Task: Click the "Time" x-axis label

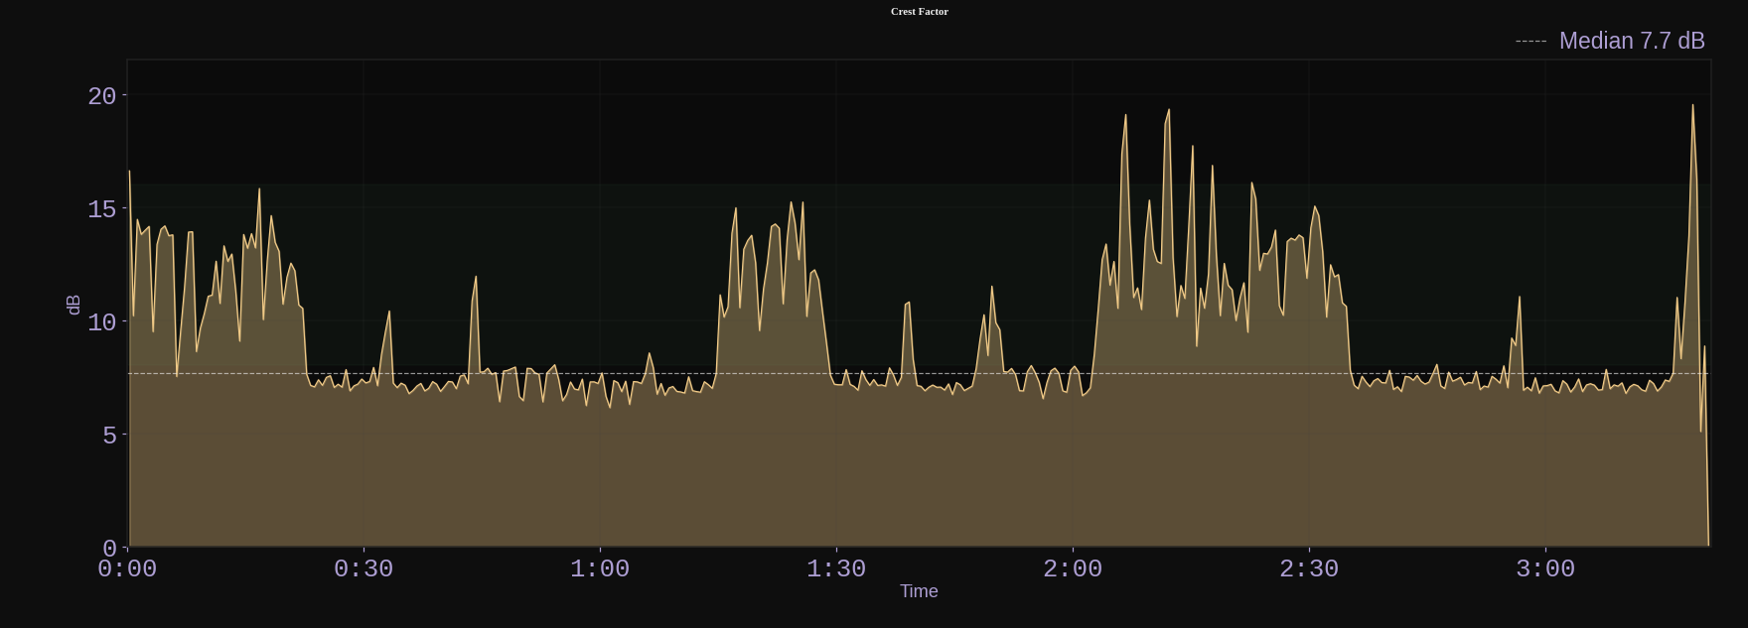Action: pos(919,591)
